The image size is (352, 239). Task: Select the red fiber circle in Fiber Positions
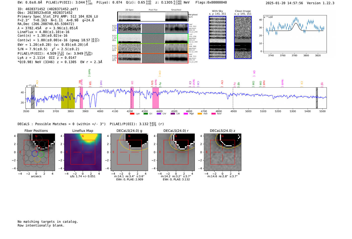pos(38,149)
